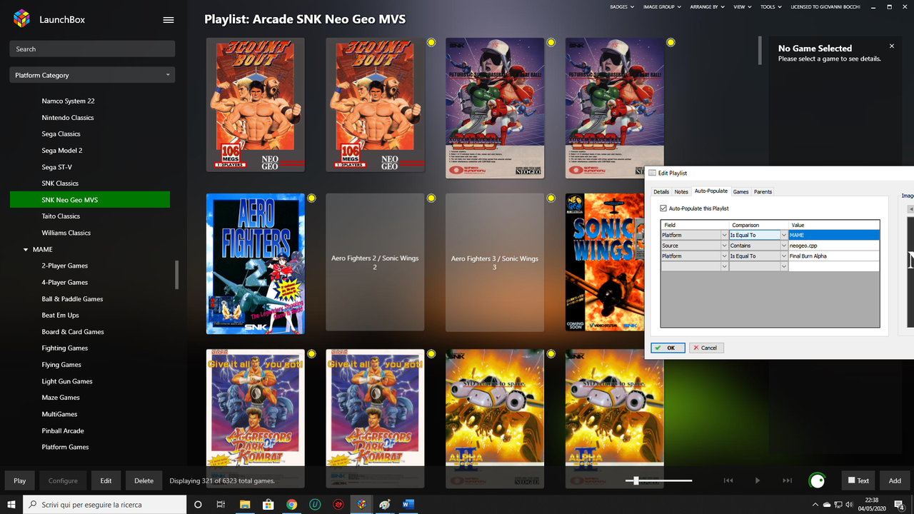
Task: Click the game grid scrollbar thumb
Action: [x=760, y=50]
